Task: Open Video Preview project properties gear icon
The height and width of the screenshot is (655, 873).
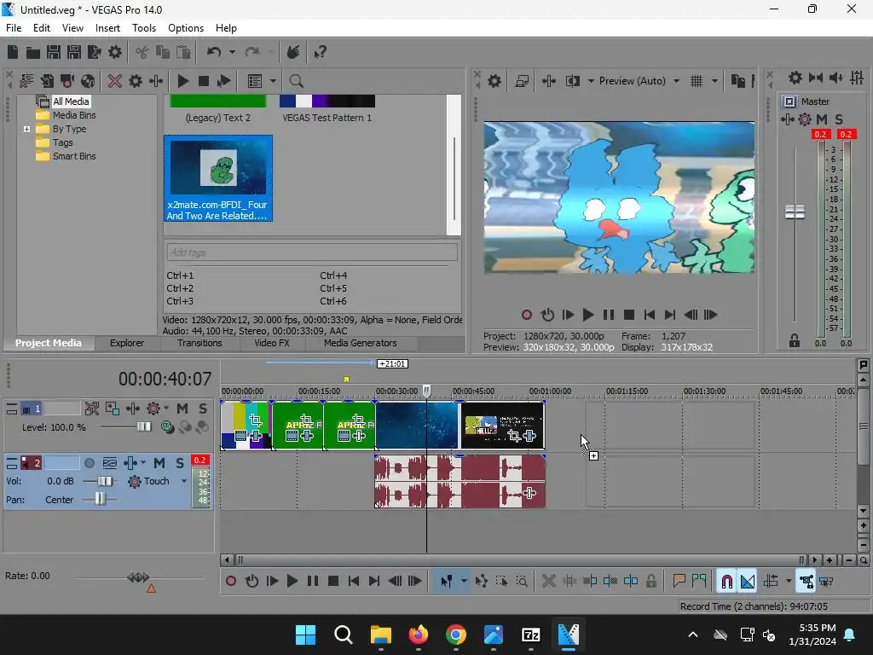Action: click(x=494, y=81)
